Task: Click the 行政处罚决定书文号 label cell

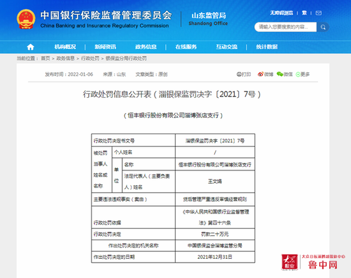Action: coord(133,141)
